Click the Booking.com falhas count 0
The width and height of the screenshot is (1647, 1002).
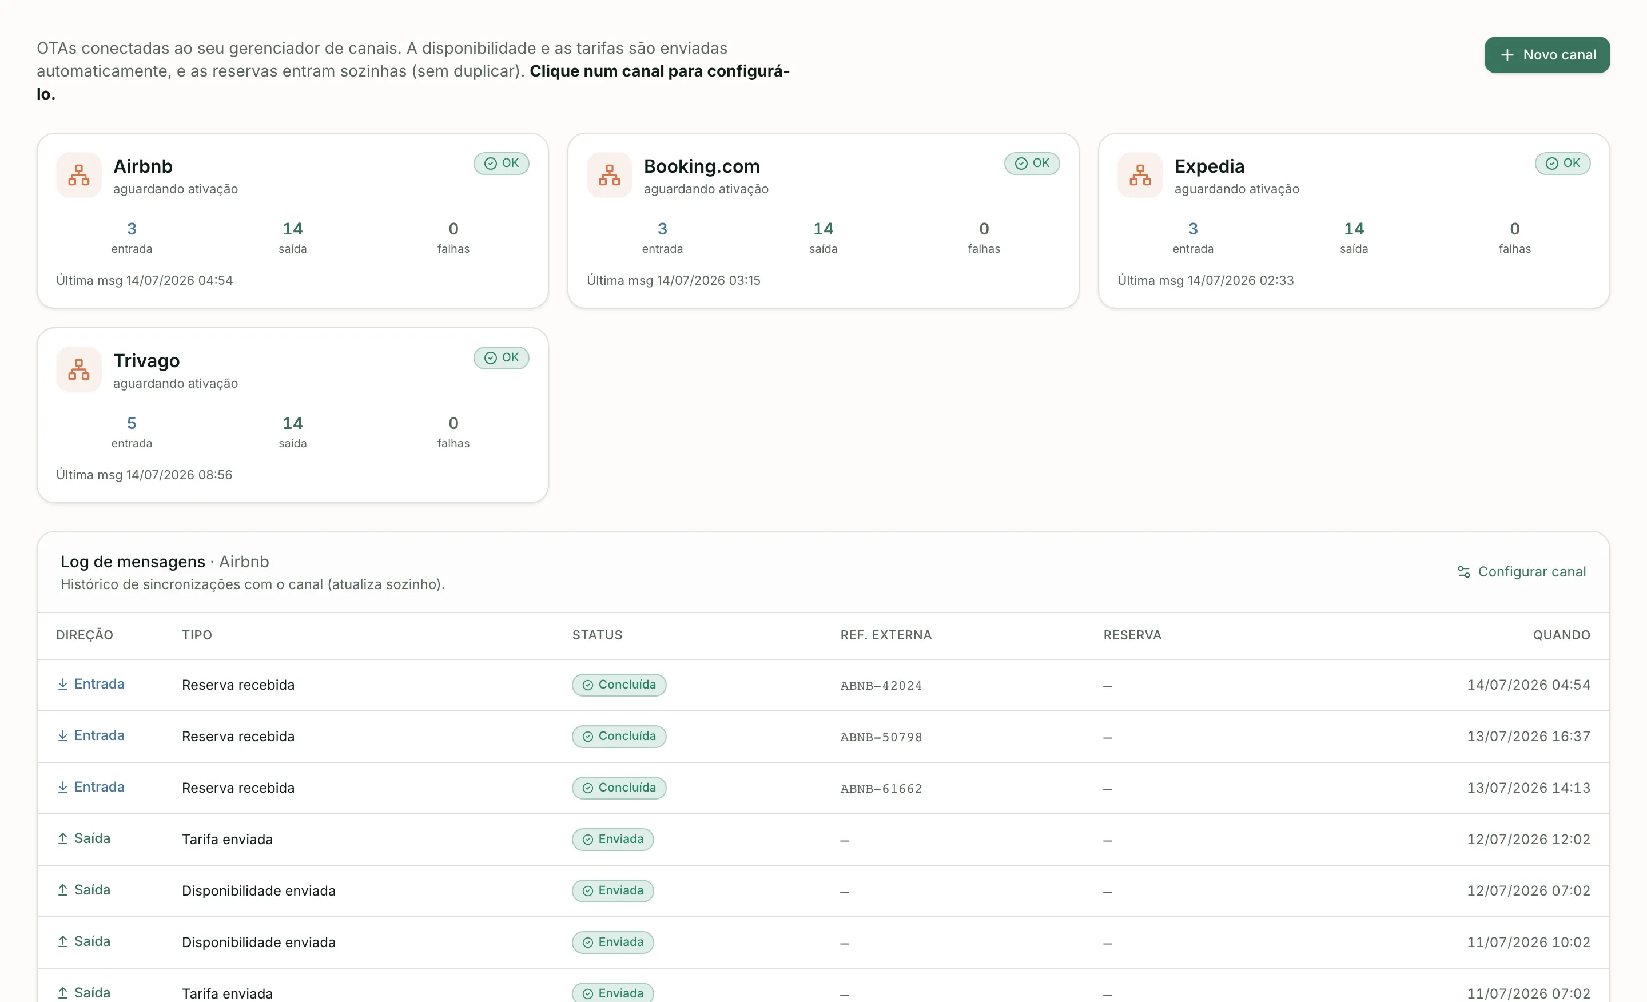tap(984, 229)
